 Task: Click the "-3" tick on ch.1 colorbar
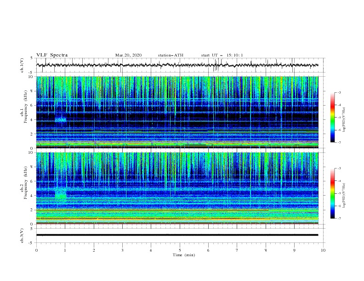[339, 92]
